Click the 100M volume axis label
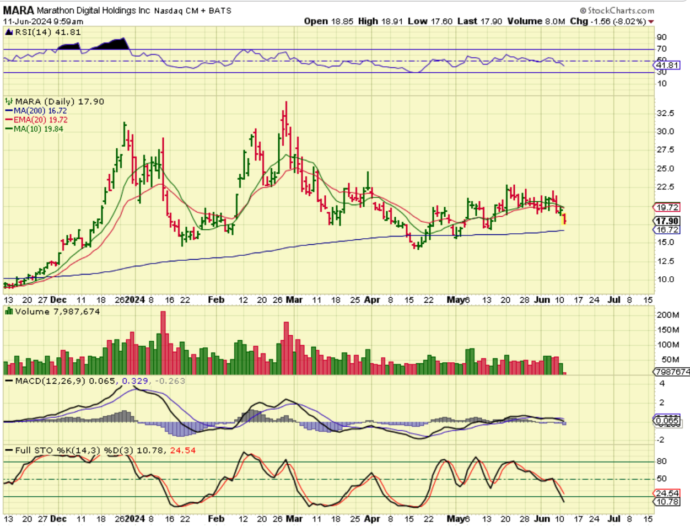Viewport: 690px width, 526px height. click(x=668, y=345)
